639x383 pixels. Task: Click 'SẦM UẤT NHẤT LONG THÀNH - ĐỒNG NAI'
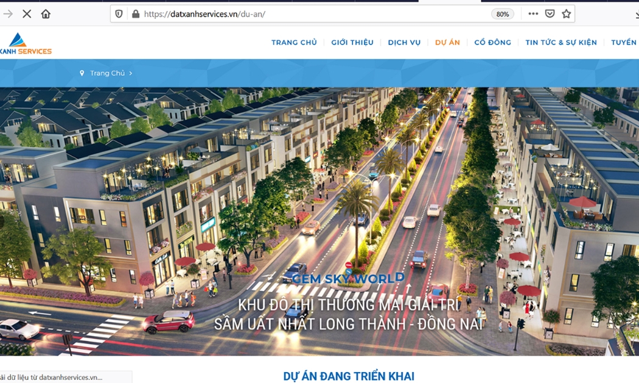tap(349, 325)
